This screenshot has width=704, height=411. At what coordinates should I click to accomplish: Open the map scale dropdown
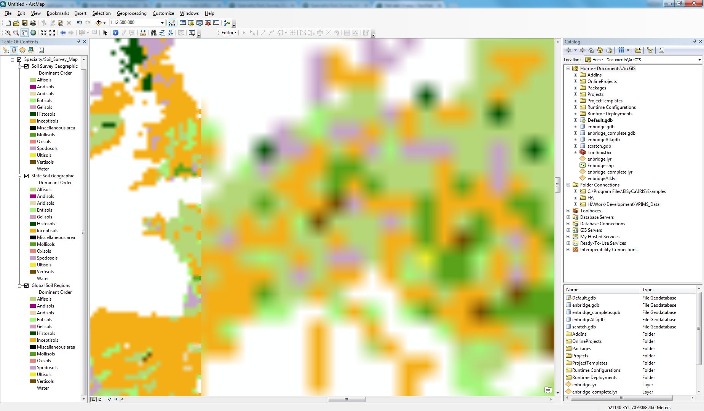162,23
